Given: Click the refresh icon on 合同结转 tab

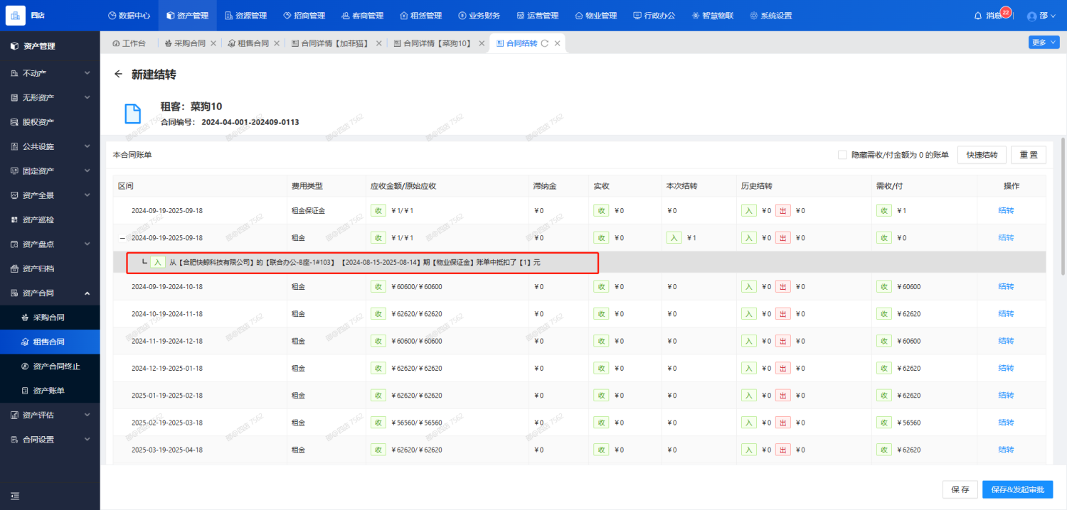Looking at the screenshot, I should [x=545, y=43].
